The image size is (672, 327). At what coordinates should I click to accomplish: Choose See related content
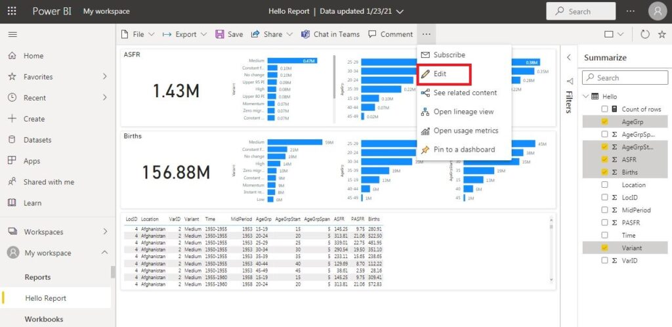pyautogui.click(x=464, y=93)
